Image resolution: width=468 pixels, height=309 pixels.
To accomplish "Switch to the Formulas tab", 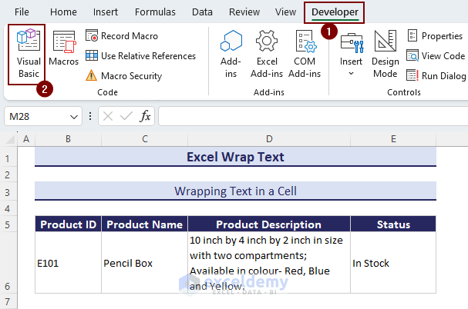I will coord(155,12).
